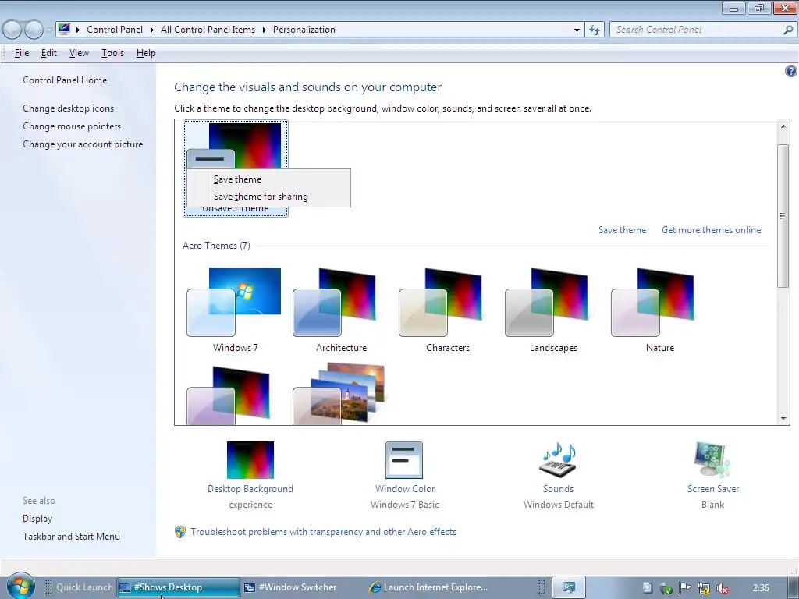Viewport: 799px width, 599px height.
Task: Click in the Search Control Panel field
Action: [697, 30]
